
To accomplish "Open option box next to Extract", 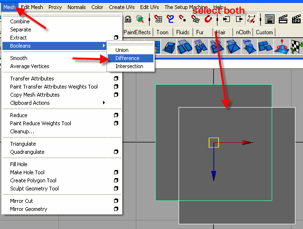I will pyautogui.click(x=116, y=38).
